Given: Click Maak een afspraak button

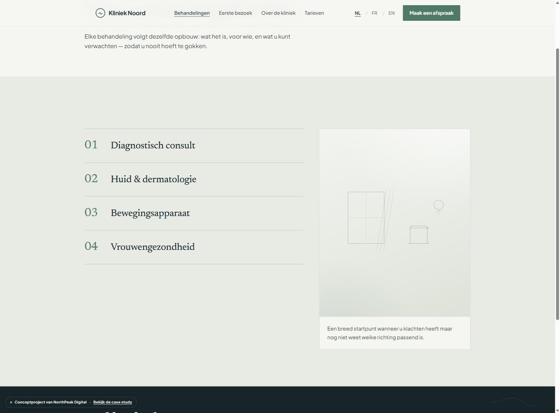Looking at the screenshot, I should (431, 13).
